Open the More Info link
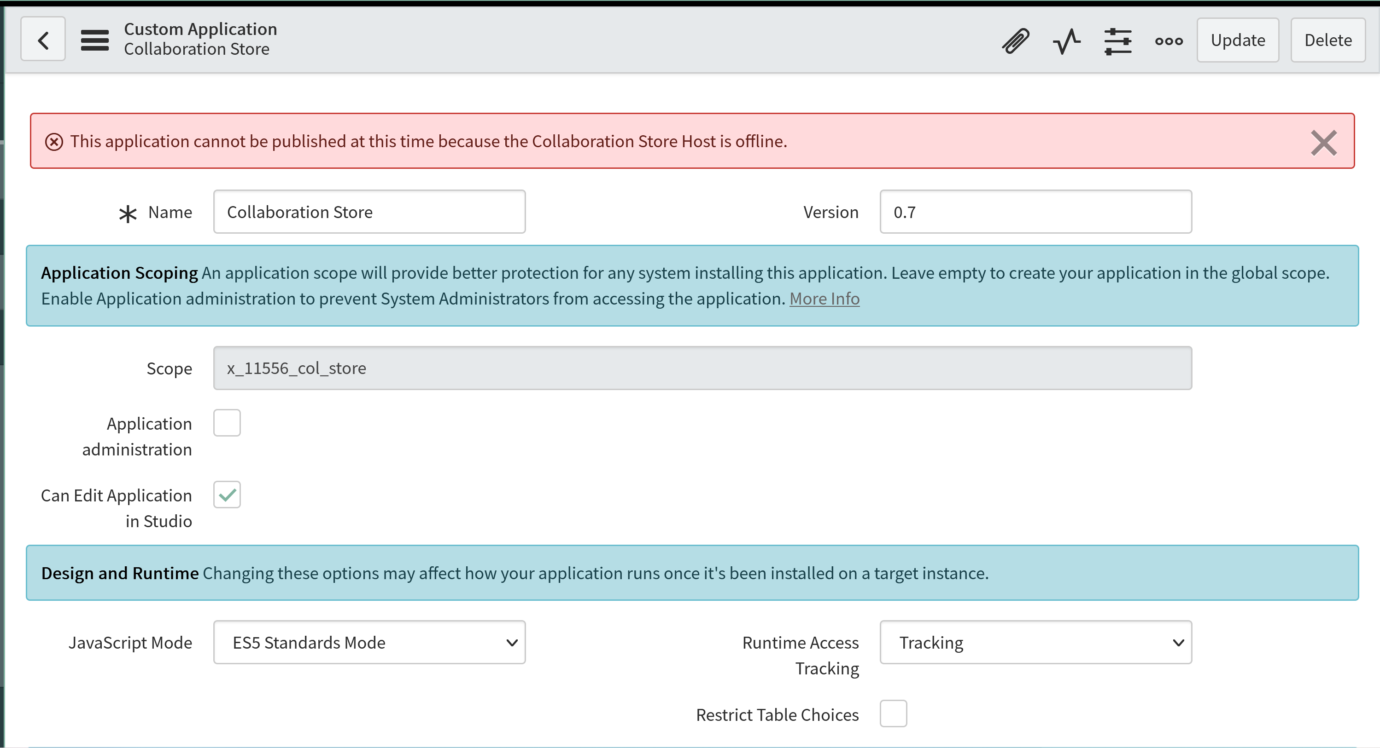Image resolution: width=1380 pixels, height=748 pixels. [x=824, y=299]
